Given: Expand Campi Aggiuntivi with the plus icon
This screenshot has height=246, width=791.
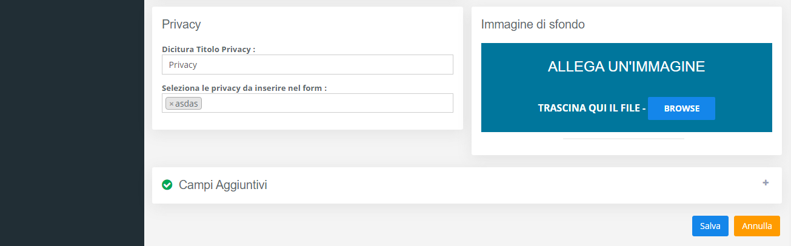Looking at the screenshot, I should (x=766, y=182).
